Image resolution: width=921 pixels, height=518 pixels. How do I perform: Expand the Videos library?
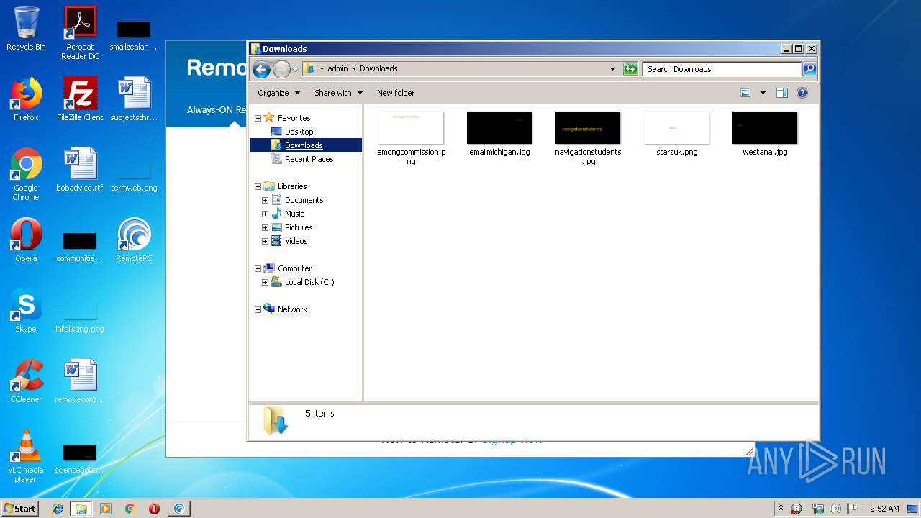pyautogui.click(x=265, y=241)
